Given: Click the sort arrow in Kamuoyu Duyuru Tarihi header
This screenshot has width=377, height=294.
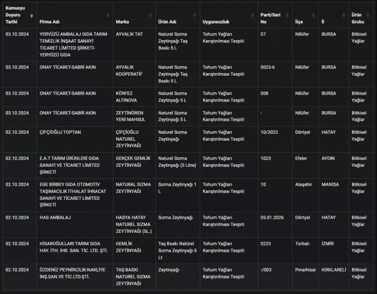Looking at the screenshot, I should (32, 16).
